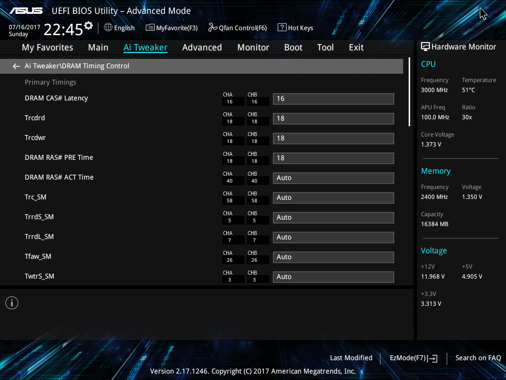Click the back arrow in DRAM Timing Control
This screenshot has height=380, width=506.
point(16,66)
